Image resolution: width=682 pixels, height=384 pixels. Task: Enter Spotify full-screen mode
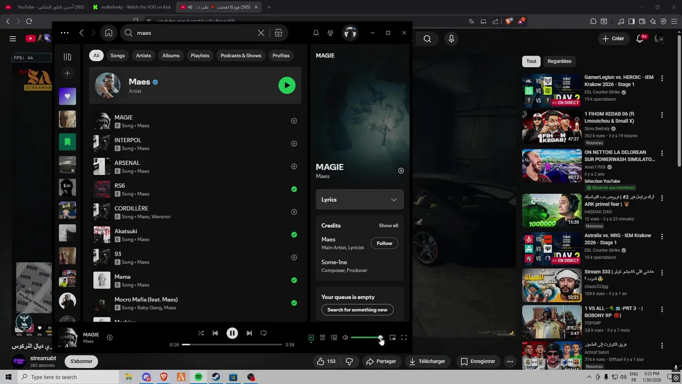(x=404, y=337)
